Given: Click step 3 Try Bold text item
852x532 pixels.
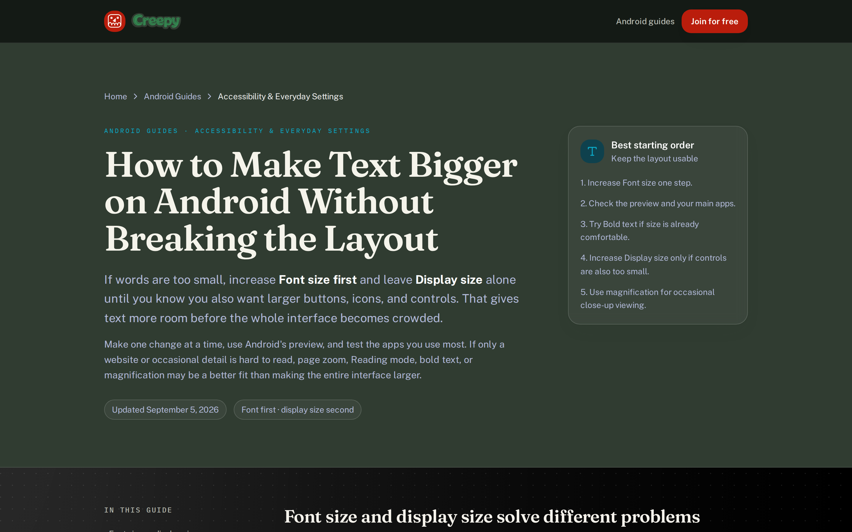Looking at the screenshot, I should point(639,231).
